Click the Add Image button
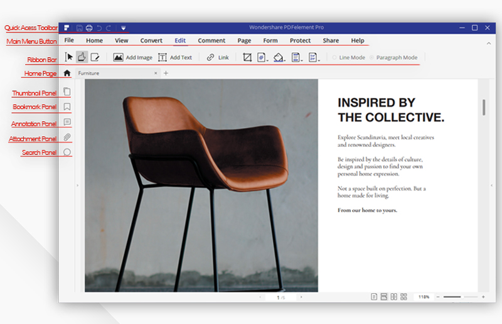Viewport: 502px width, 324px height. pos(132,57)
